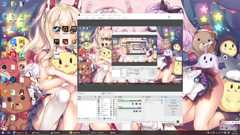Remove source using the Sources minus icon
Screen dimensions: 240x135
[101, 118]
